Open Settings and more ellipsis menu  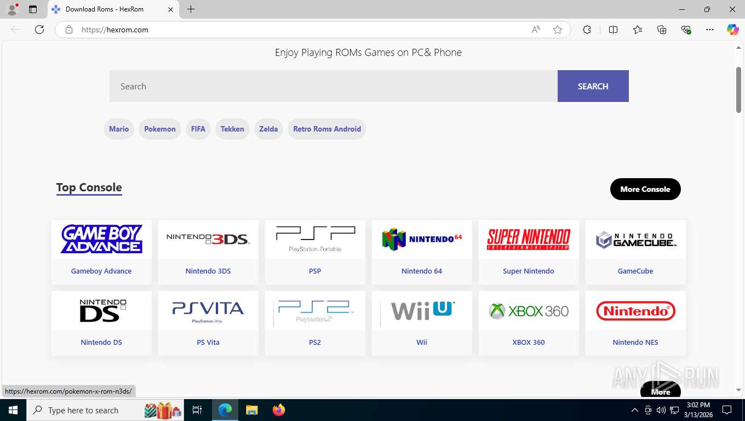[710, 30]
